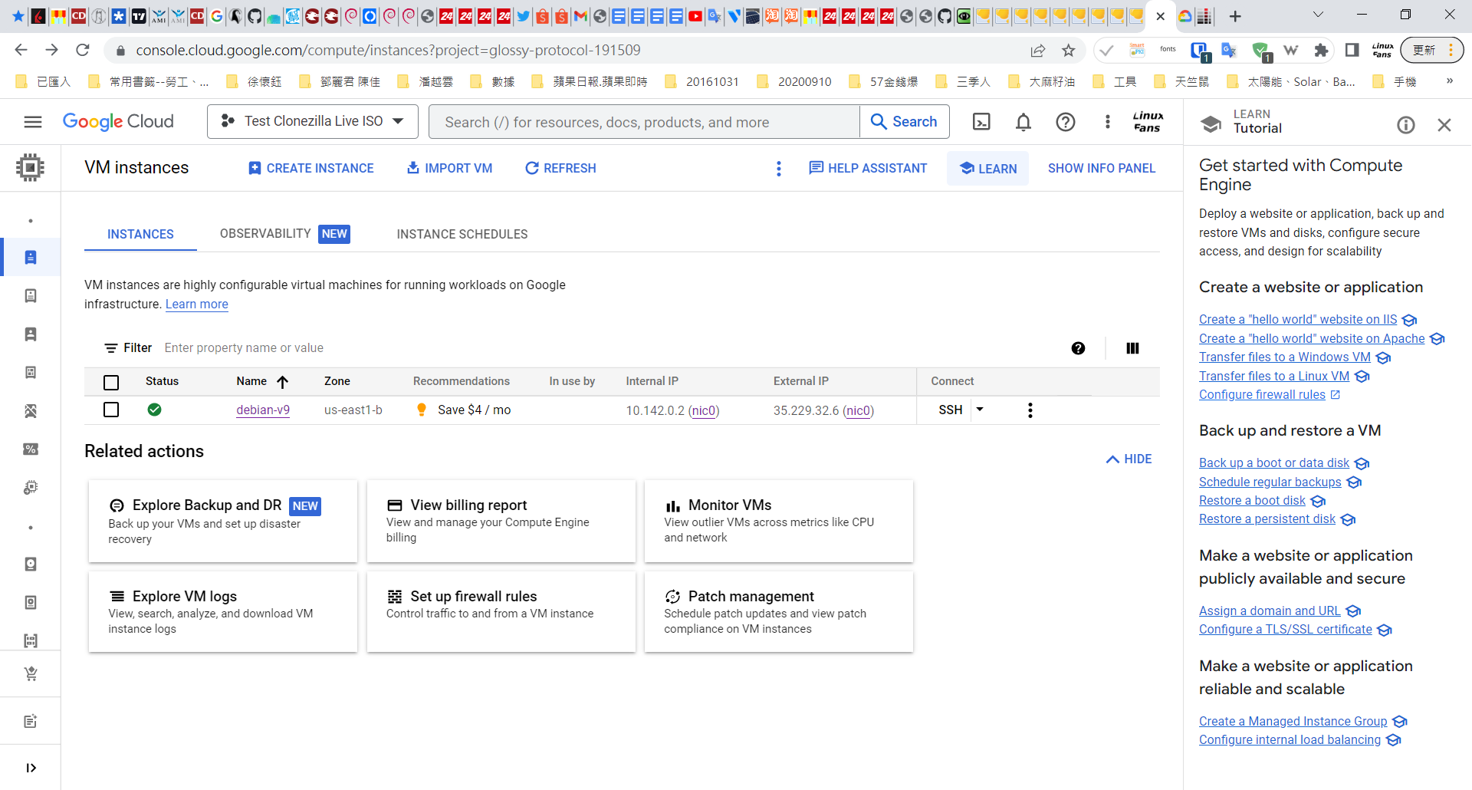Viewport: 1472px width, 790px height.
Task: Open the Explore Backup and DR card
Action: pos(223,522)
